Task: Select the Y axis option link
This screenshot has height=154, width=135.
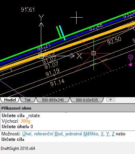Action: (x=108, y=134)
